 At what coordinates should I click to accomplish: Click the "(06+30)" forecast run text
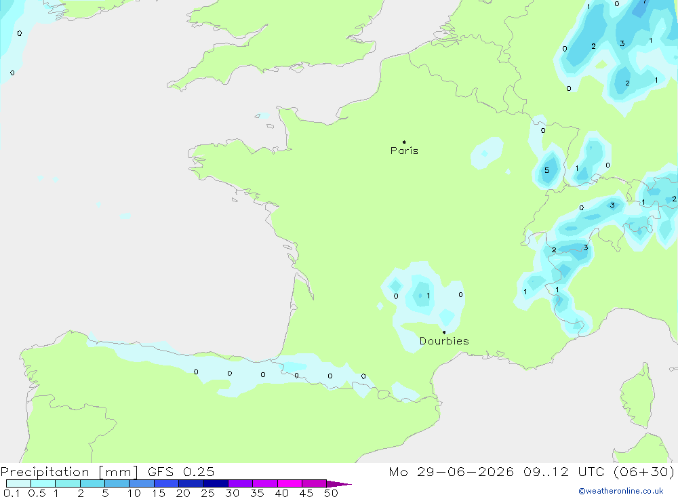pyautogui.click(x=644, y=471)
